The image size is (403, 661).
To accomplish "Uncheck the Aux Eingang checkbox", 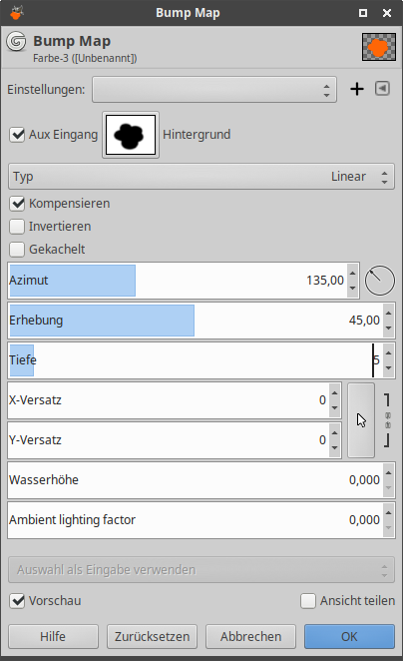I will pyautogui.click(x=17, y=135).
